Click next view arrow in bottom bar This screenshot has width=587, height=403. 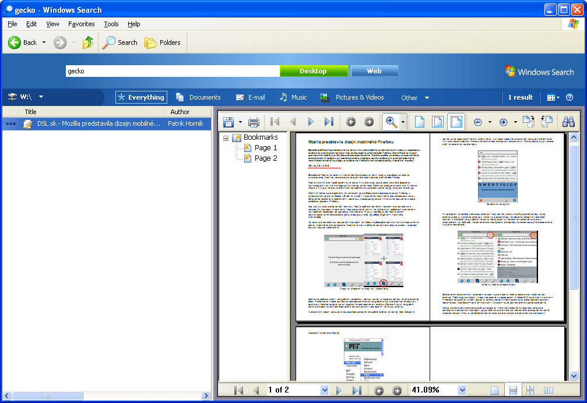point(397,391)
